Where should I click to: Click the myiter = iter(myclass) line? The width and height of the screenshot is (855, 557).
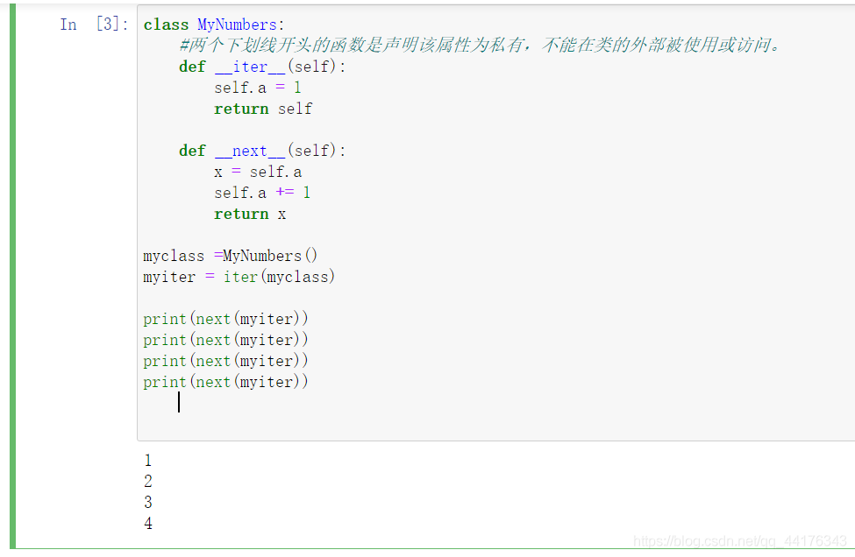click(239, 277)
